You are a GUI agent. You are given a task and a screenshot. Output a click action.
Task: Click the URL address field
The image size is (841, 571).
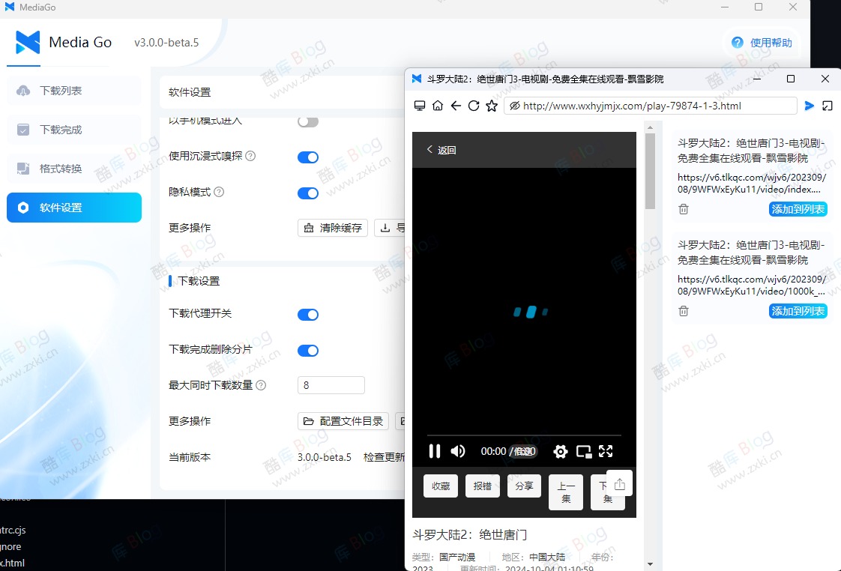650,106
